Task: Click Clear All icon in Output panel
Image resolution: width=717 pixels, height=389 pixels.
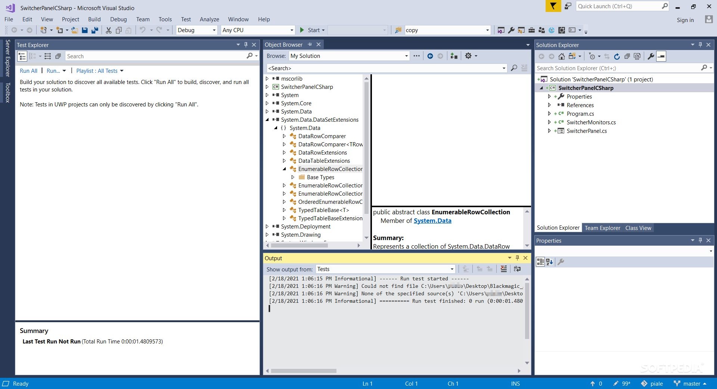Action: pos(504,269)
